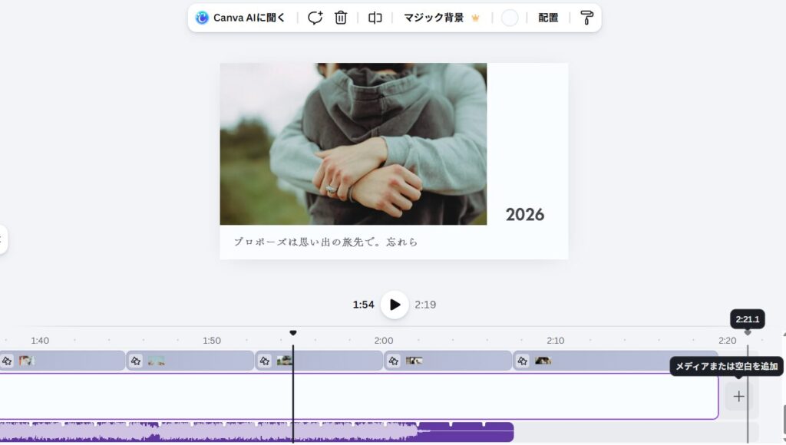Expand the collapsed left side panel
This screenshot has width=786, height=445.
pos(2,240)
